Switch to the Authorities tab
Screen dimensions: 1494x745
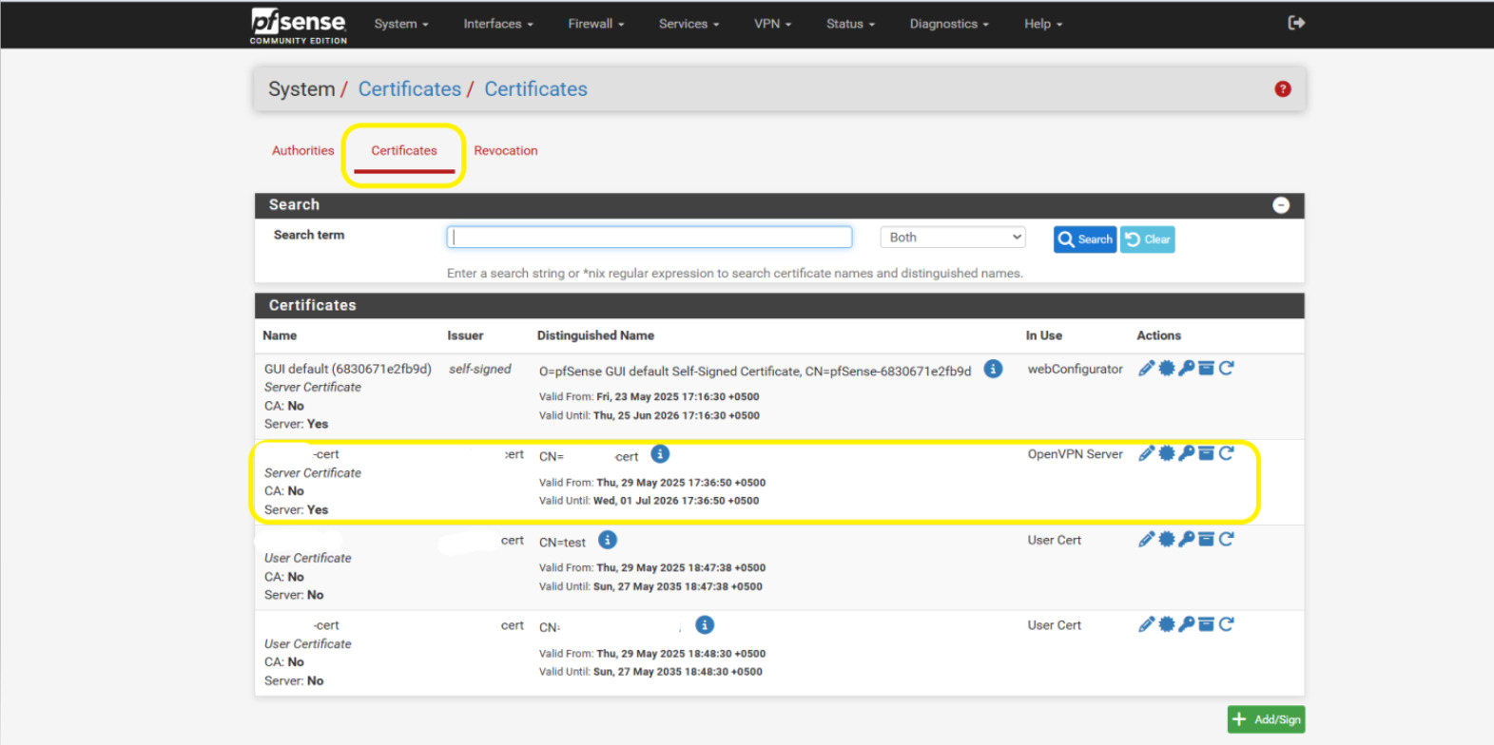pos(302,151)
